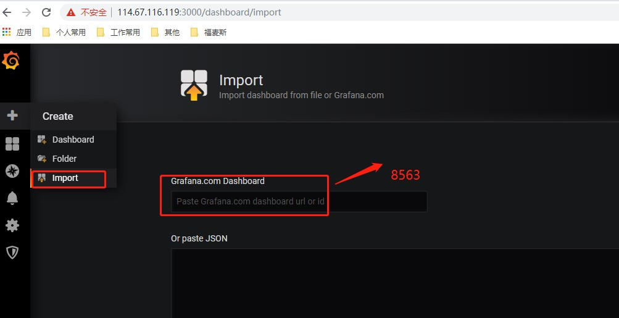
Task: Click the browser back arrow
Action: (x=7, y=12)
